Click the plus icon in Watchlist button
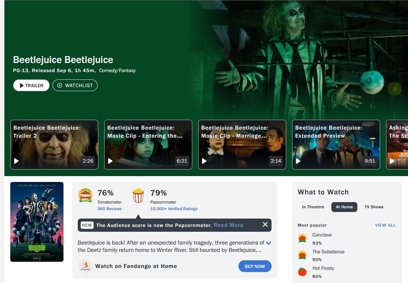 (59, 85)
